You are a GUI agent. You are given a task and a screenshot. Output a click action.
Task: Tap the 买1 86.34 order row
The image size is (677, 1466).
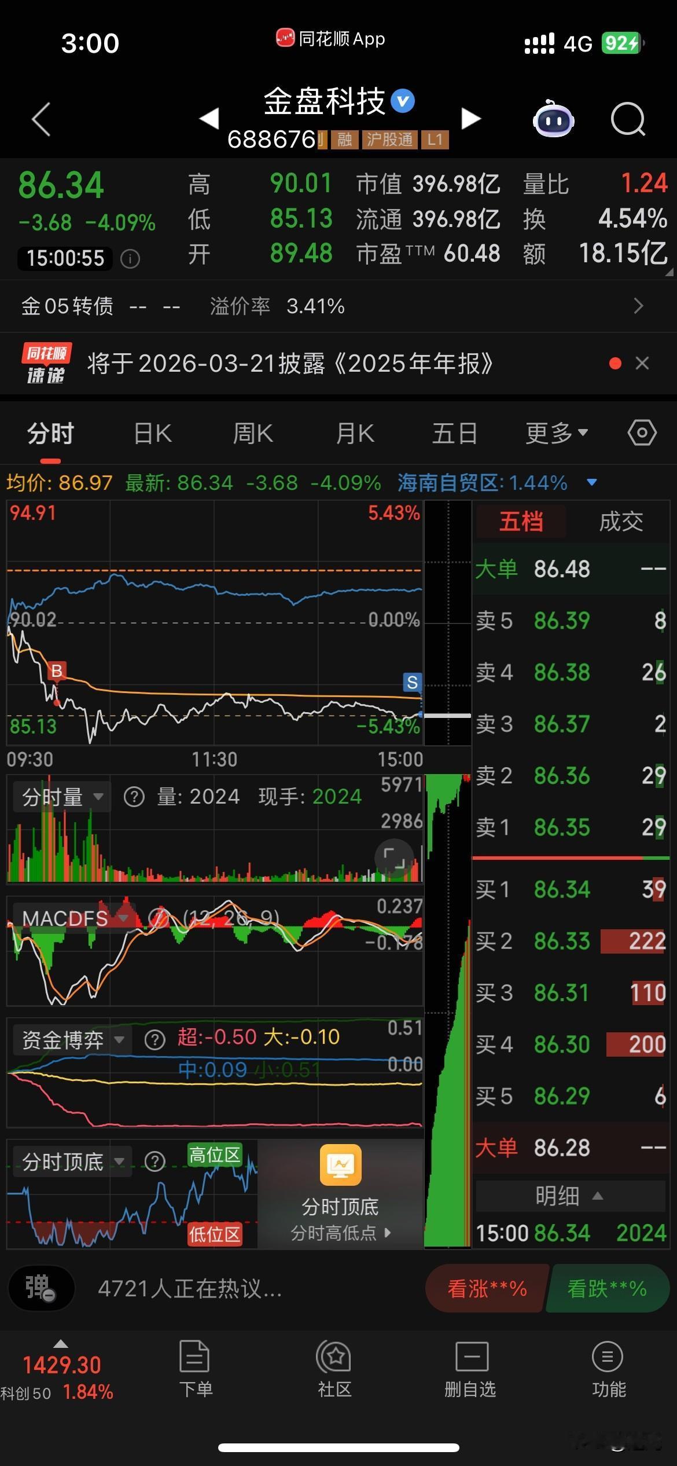click(x=571, y=889)
